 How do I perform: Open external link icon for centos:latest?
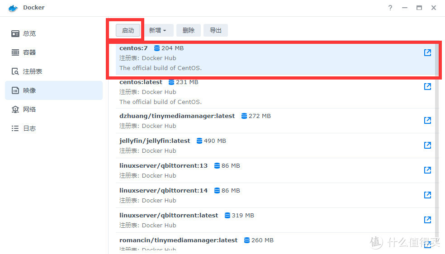click(427, 86)
